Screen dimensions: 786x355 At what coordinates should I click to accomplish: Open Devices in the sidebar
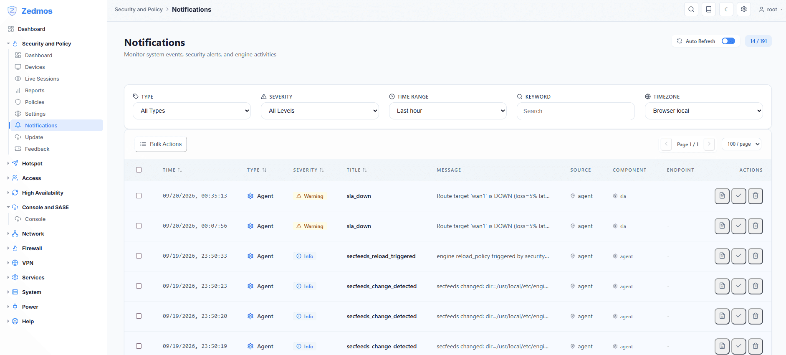(x=35, y=67)
